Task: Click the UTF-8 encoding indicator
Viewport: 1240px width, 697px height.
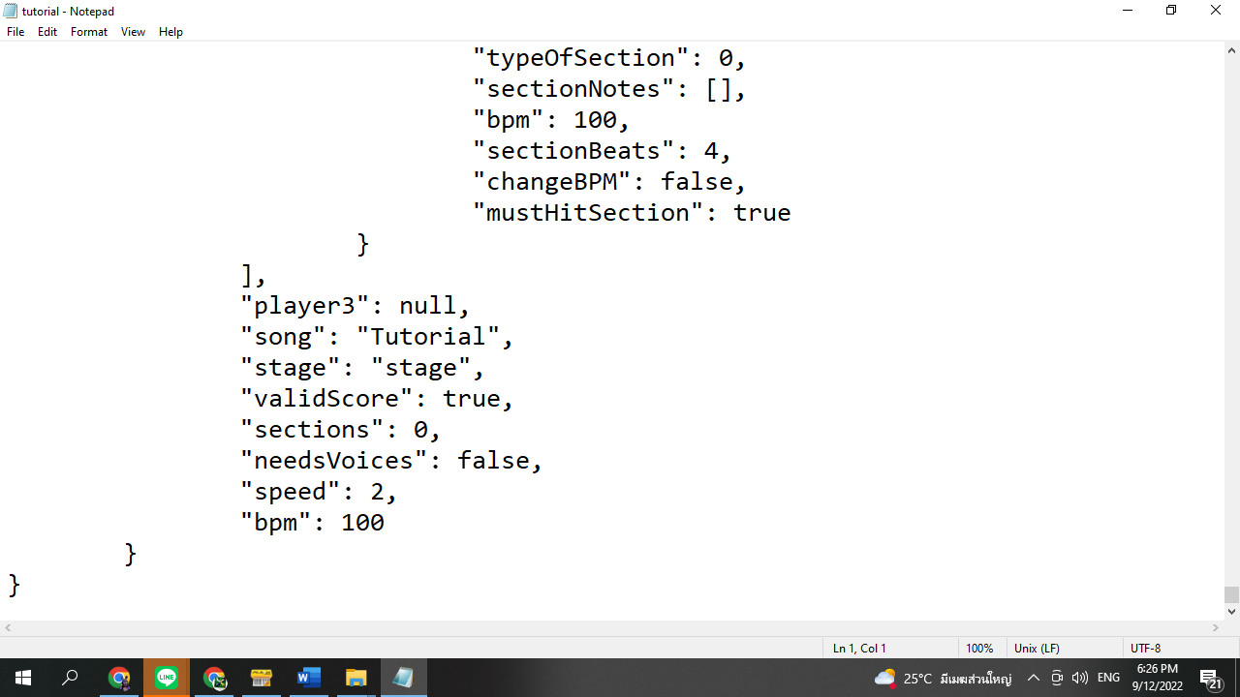Action: [x=1145, y=648]
